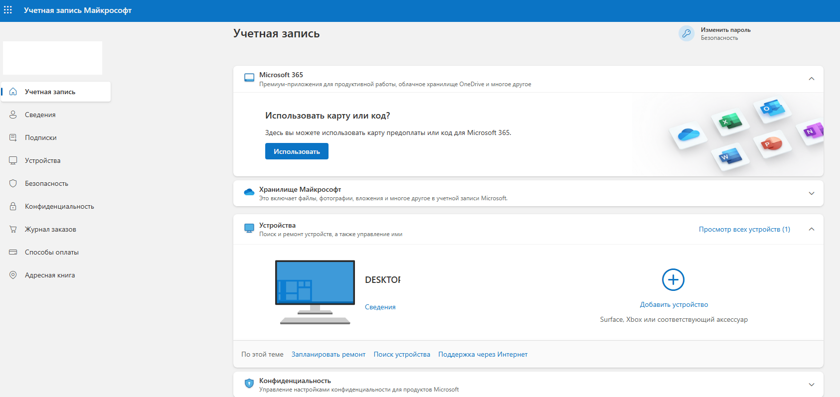Image resolution: width=840 pixels, height=397 pixels.
Task: Click the key icon for Изменить пароль
Action: coord(686,33)
